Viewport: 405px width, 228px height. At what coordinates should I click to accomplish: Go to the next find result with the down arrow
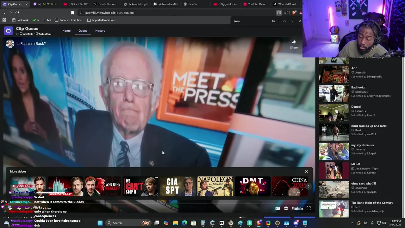pos(292,21)
